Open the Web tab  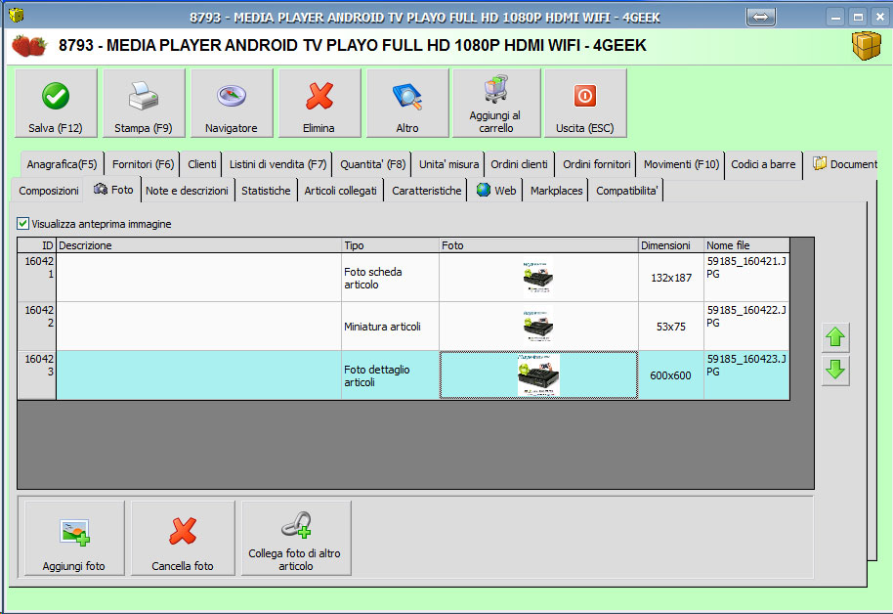point(496,191)
